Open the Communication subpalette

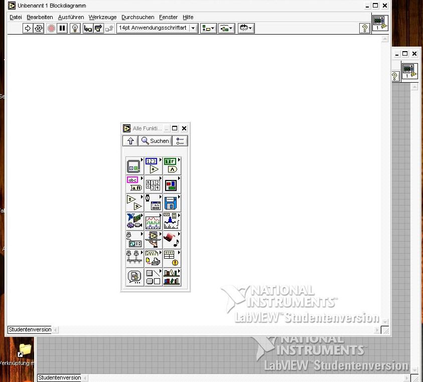[134, 259]
